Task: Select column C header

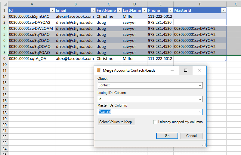Action: click(x=109, y=4)
